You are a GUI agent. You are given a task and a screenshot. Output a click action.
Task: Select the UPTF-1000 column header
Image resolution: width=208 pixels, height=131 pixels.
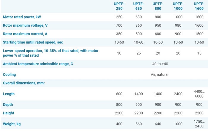[178, 6]
